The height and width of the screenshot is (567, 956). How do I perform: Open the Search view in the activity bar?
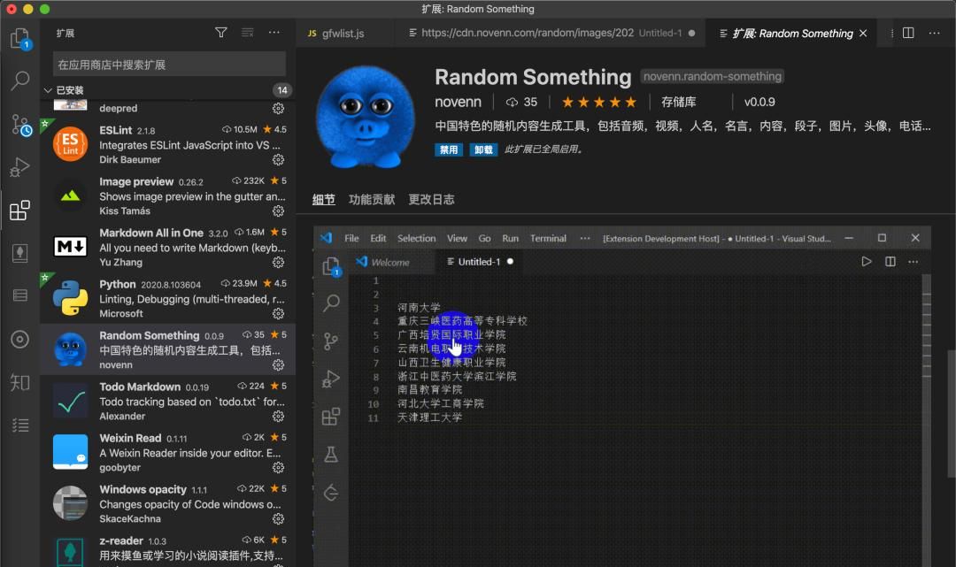[x=20, y=80]
